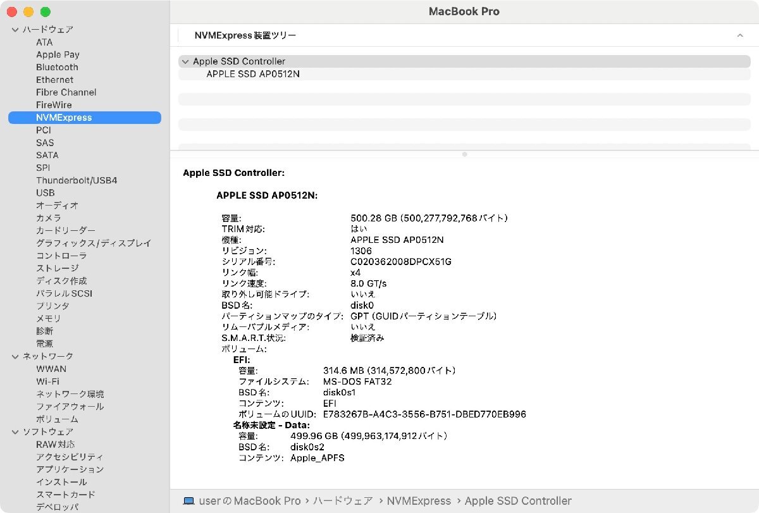Screen dimensions: 759x513
Task: Click the 名称未設定 - Data volume heading
Action: coord(271,425)
